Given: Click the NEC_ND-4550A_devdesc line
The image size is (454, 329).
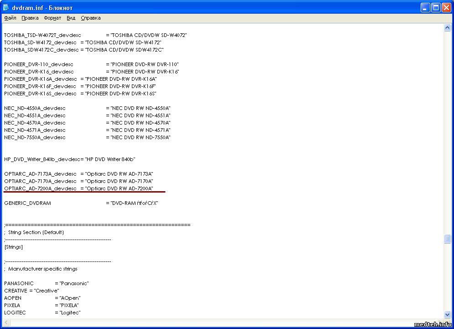Looking at the screenshot, I should [x=35, y=108].
